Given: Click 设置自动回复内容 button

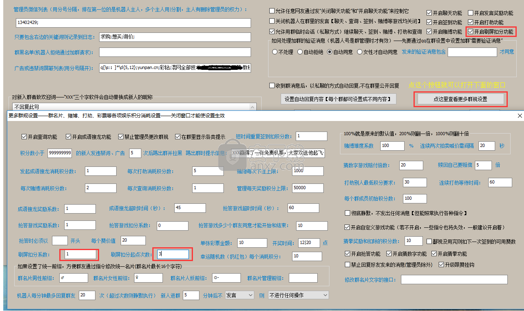Looking at the screenshot, I should coord(338,99).
